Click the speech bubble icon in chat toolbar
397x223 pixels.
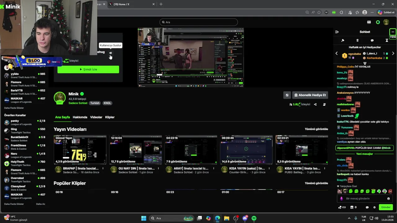372,41
